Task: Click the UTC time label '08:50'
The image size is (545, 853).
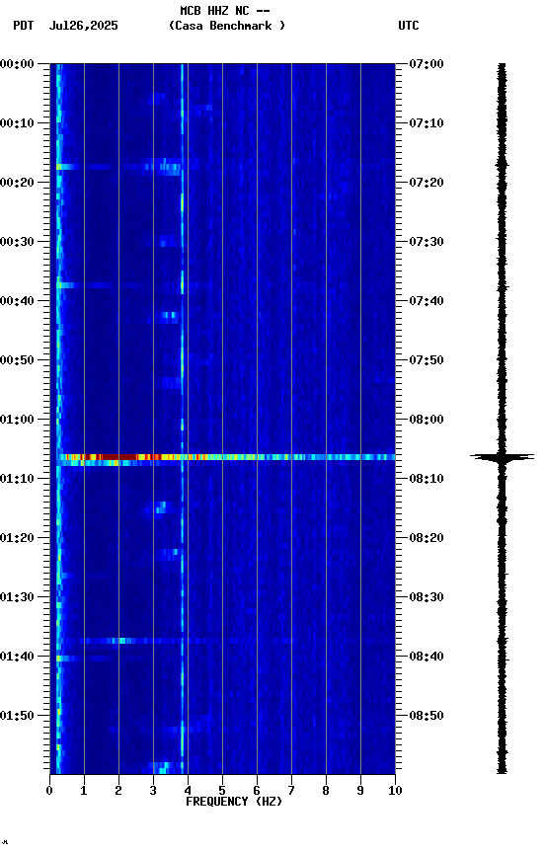Action: 427,716
